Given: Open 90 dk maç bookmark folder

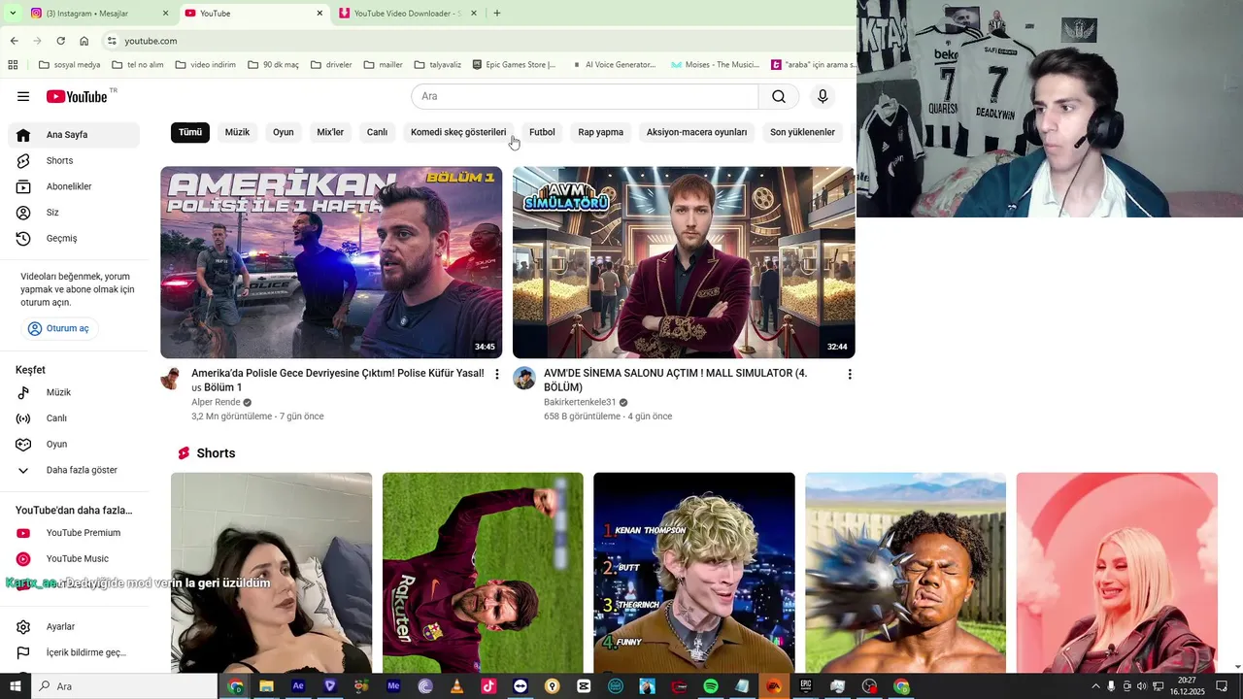Looking at the screenshot, I should (x=273, y=65).
